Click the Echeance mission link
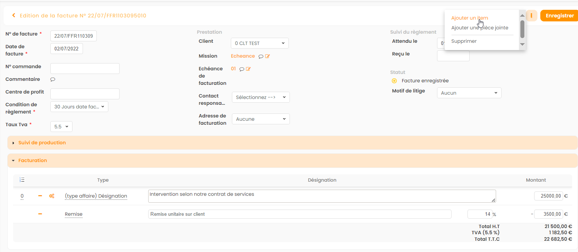The image size is (578, 252). pyautogui.click(x=242, y=56)
